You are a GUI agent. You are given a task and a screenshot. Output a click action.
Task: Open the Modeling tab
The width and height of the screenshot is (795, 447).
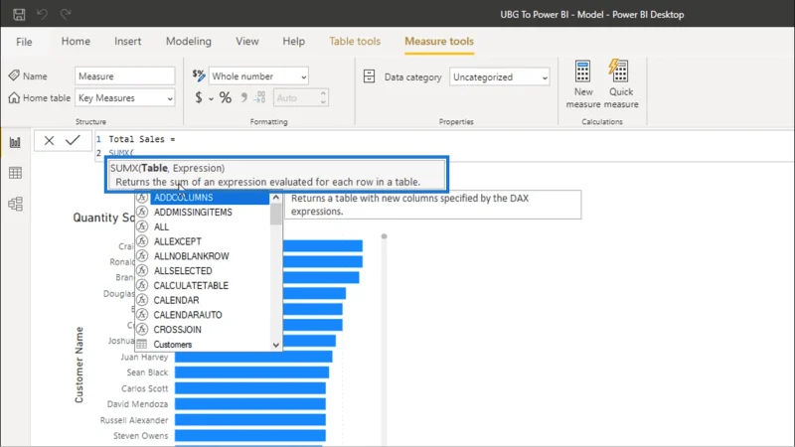click(x=189, y=41)
